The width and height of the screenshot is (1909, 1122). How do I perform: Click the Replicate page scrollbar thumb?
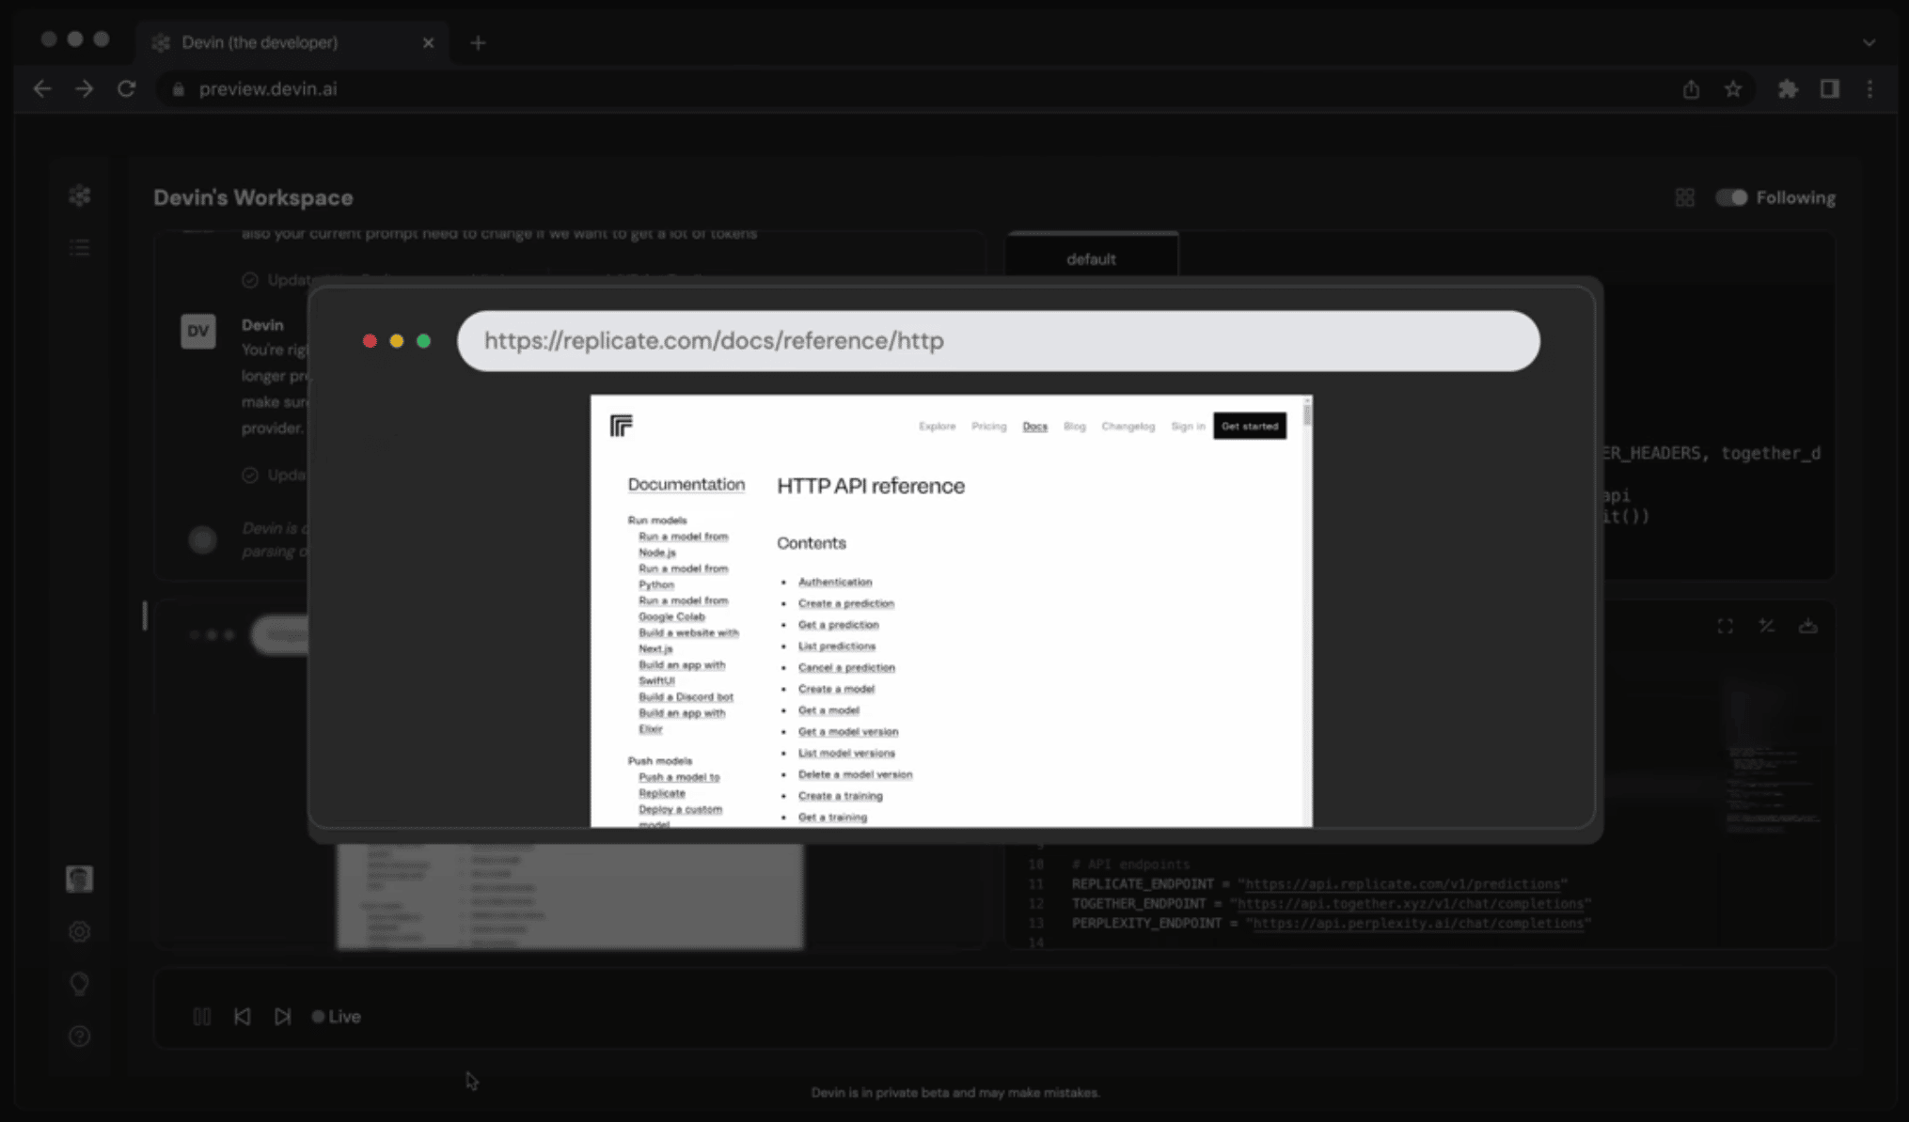[1307, 413]
